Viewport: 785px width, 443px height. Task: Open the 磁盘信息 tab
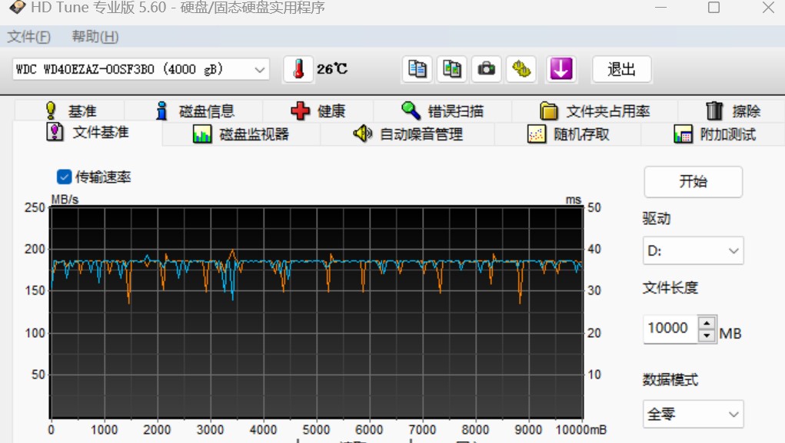click(195, 111)
